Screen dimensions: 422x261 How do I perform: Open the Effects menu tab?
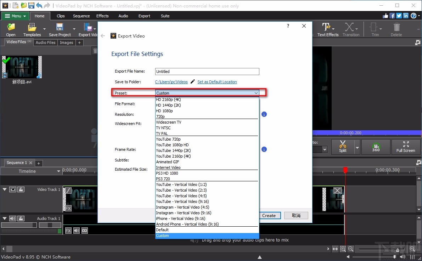pos(102,16)
